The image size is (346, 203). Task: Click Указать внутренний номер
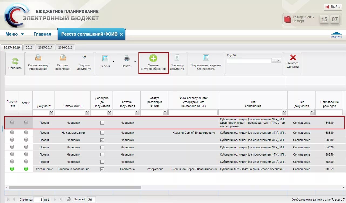[x=153, y=63]
